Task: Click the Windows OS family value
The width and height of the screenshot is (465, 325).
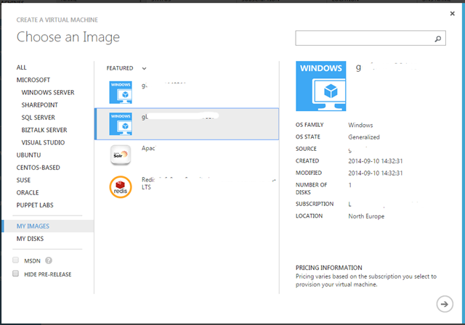Action: (360, 125)
